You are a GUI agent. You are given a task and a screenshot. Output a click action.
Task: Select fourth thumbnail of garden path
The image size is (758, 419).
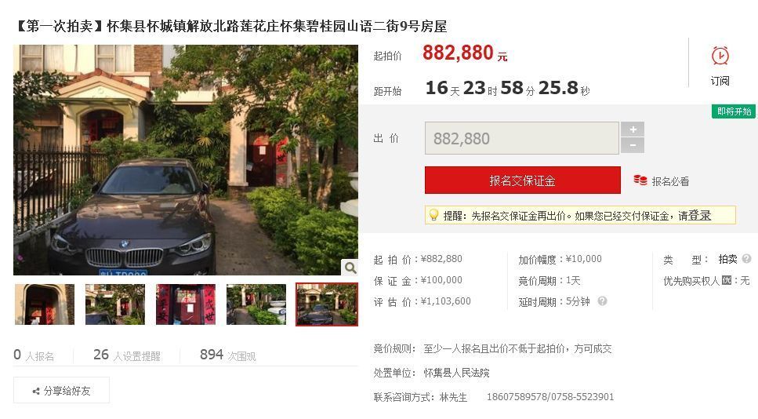point(256,304)
